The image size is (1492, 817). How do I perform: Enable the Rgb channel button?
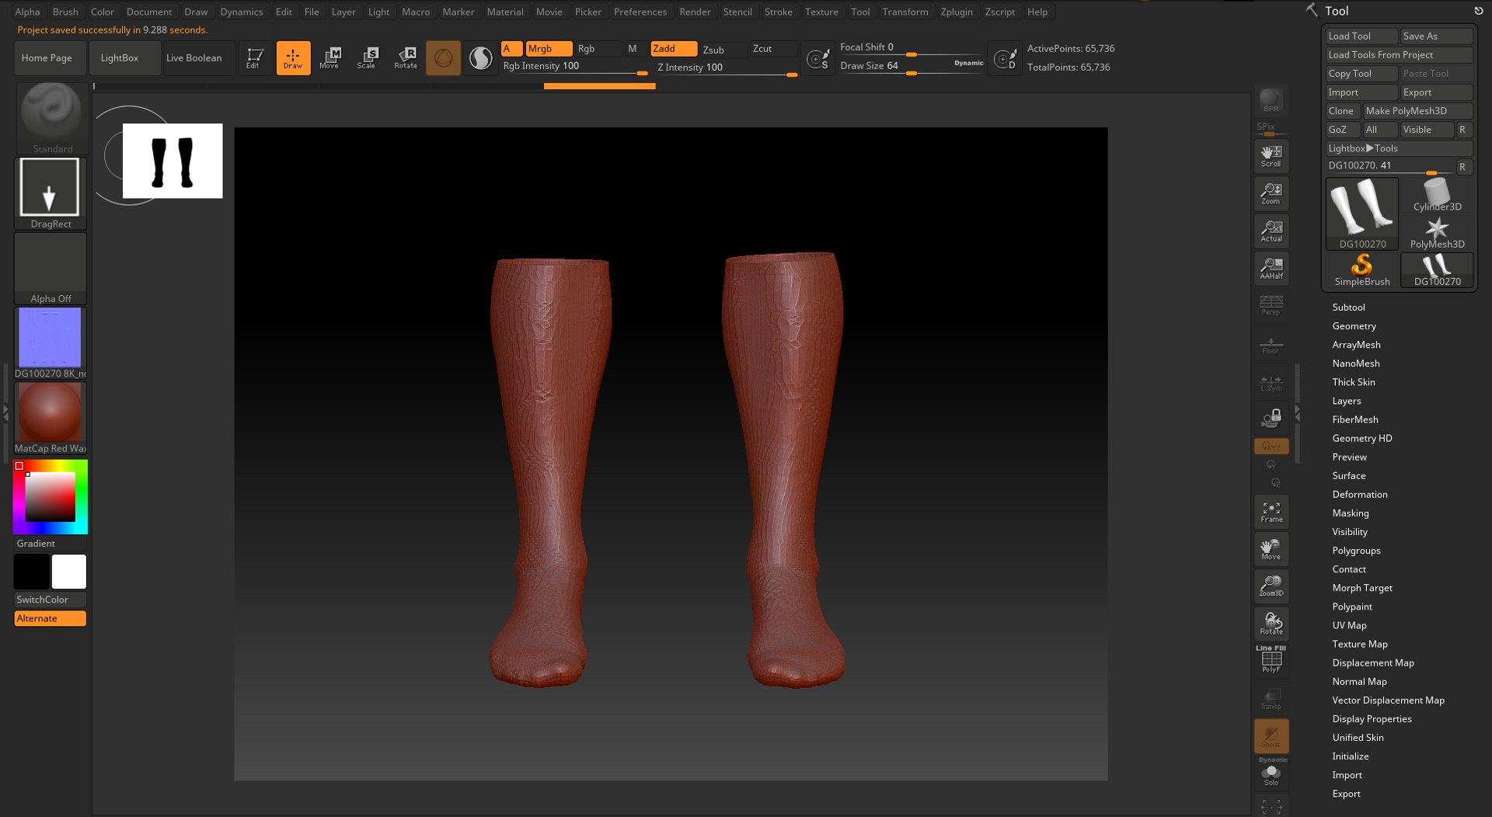[x=598, y=49]
